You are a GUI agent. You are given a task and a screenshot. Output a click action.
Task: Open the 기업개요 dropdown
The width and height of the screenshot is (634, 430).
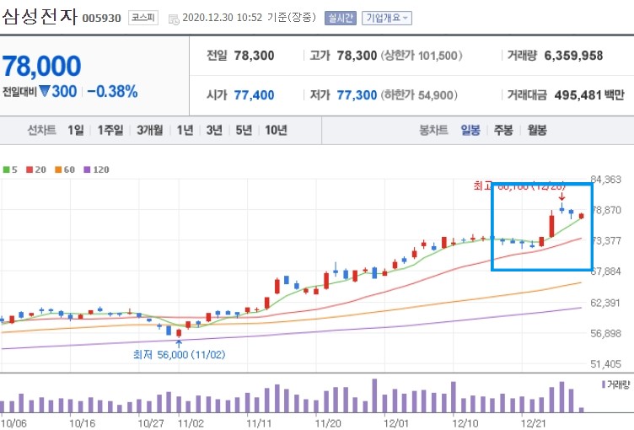[387, 19]
